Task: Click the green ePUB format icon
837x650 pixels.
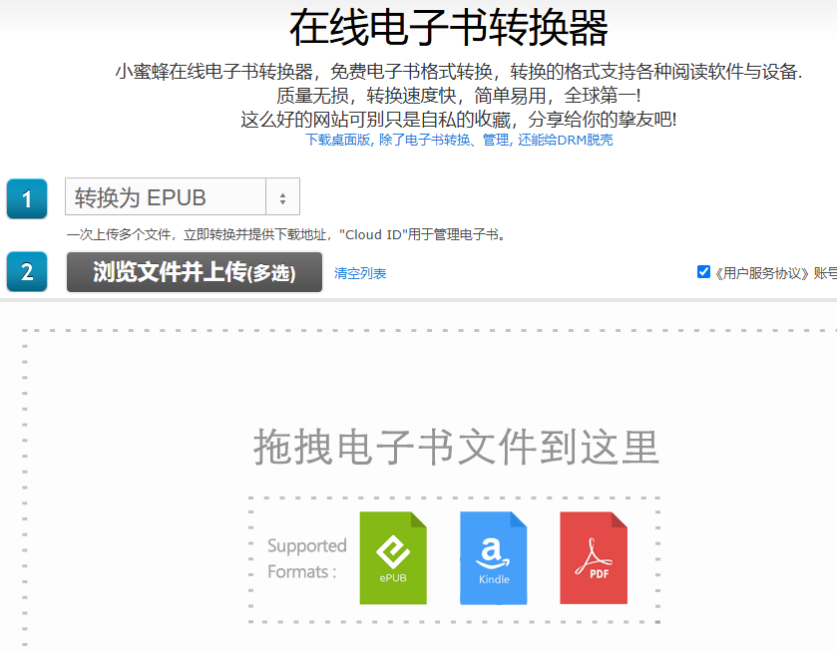Action: [393, 557]
